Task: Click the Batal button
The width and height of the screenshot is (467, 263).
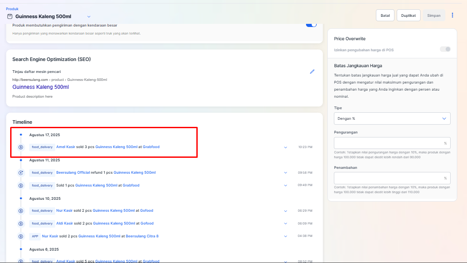Action: tap(385, 15)
